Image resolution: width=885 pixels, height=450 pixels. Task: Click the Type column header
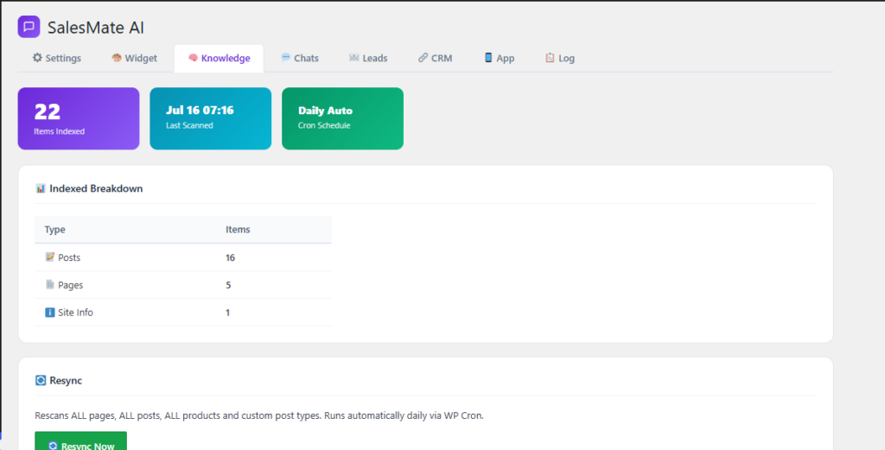click(x=54, y=230)
